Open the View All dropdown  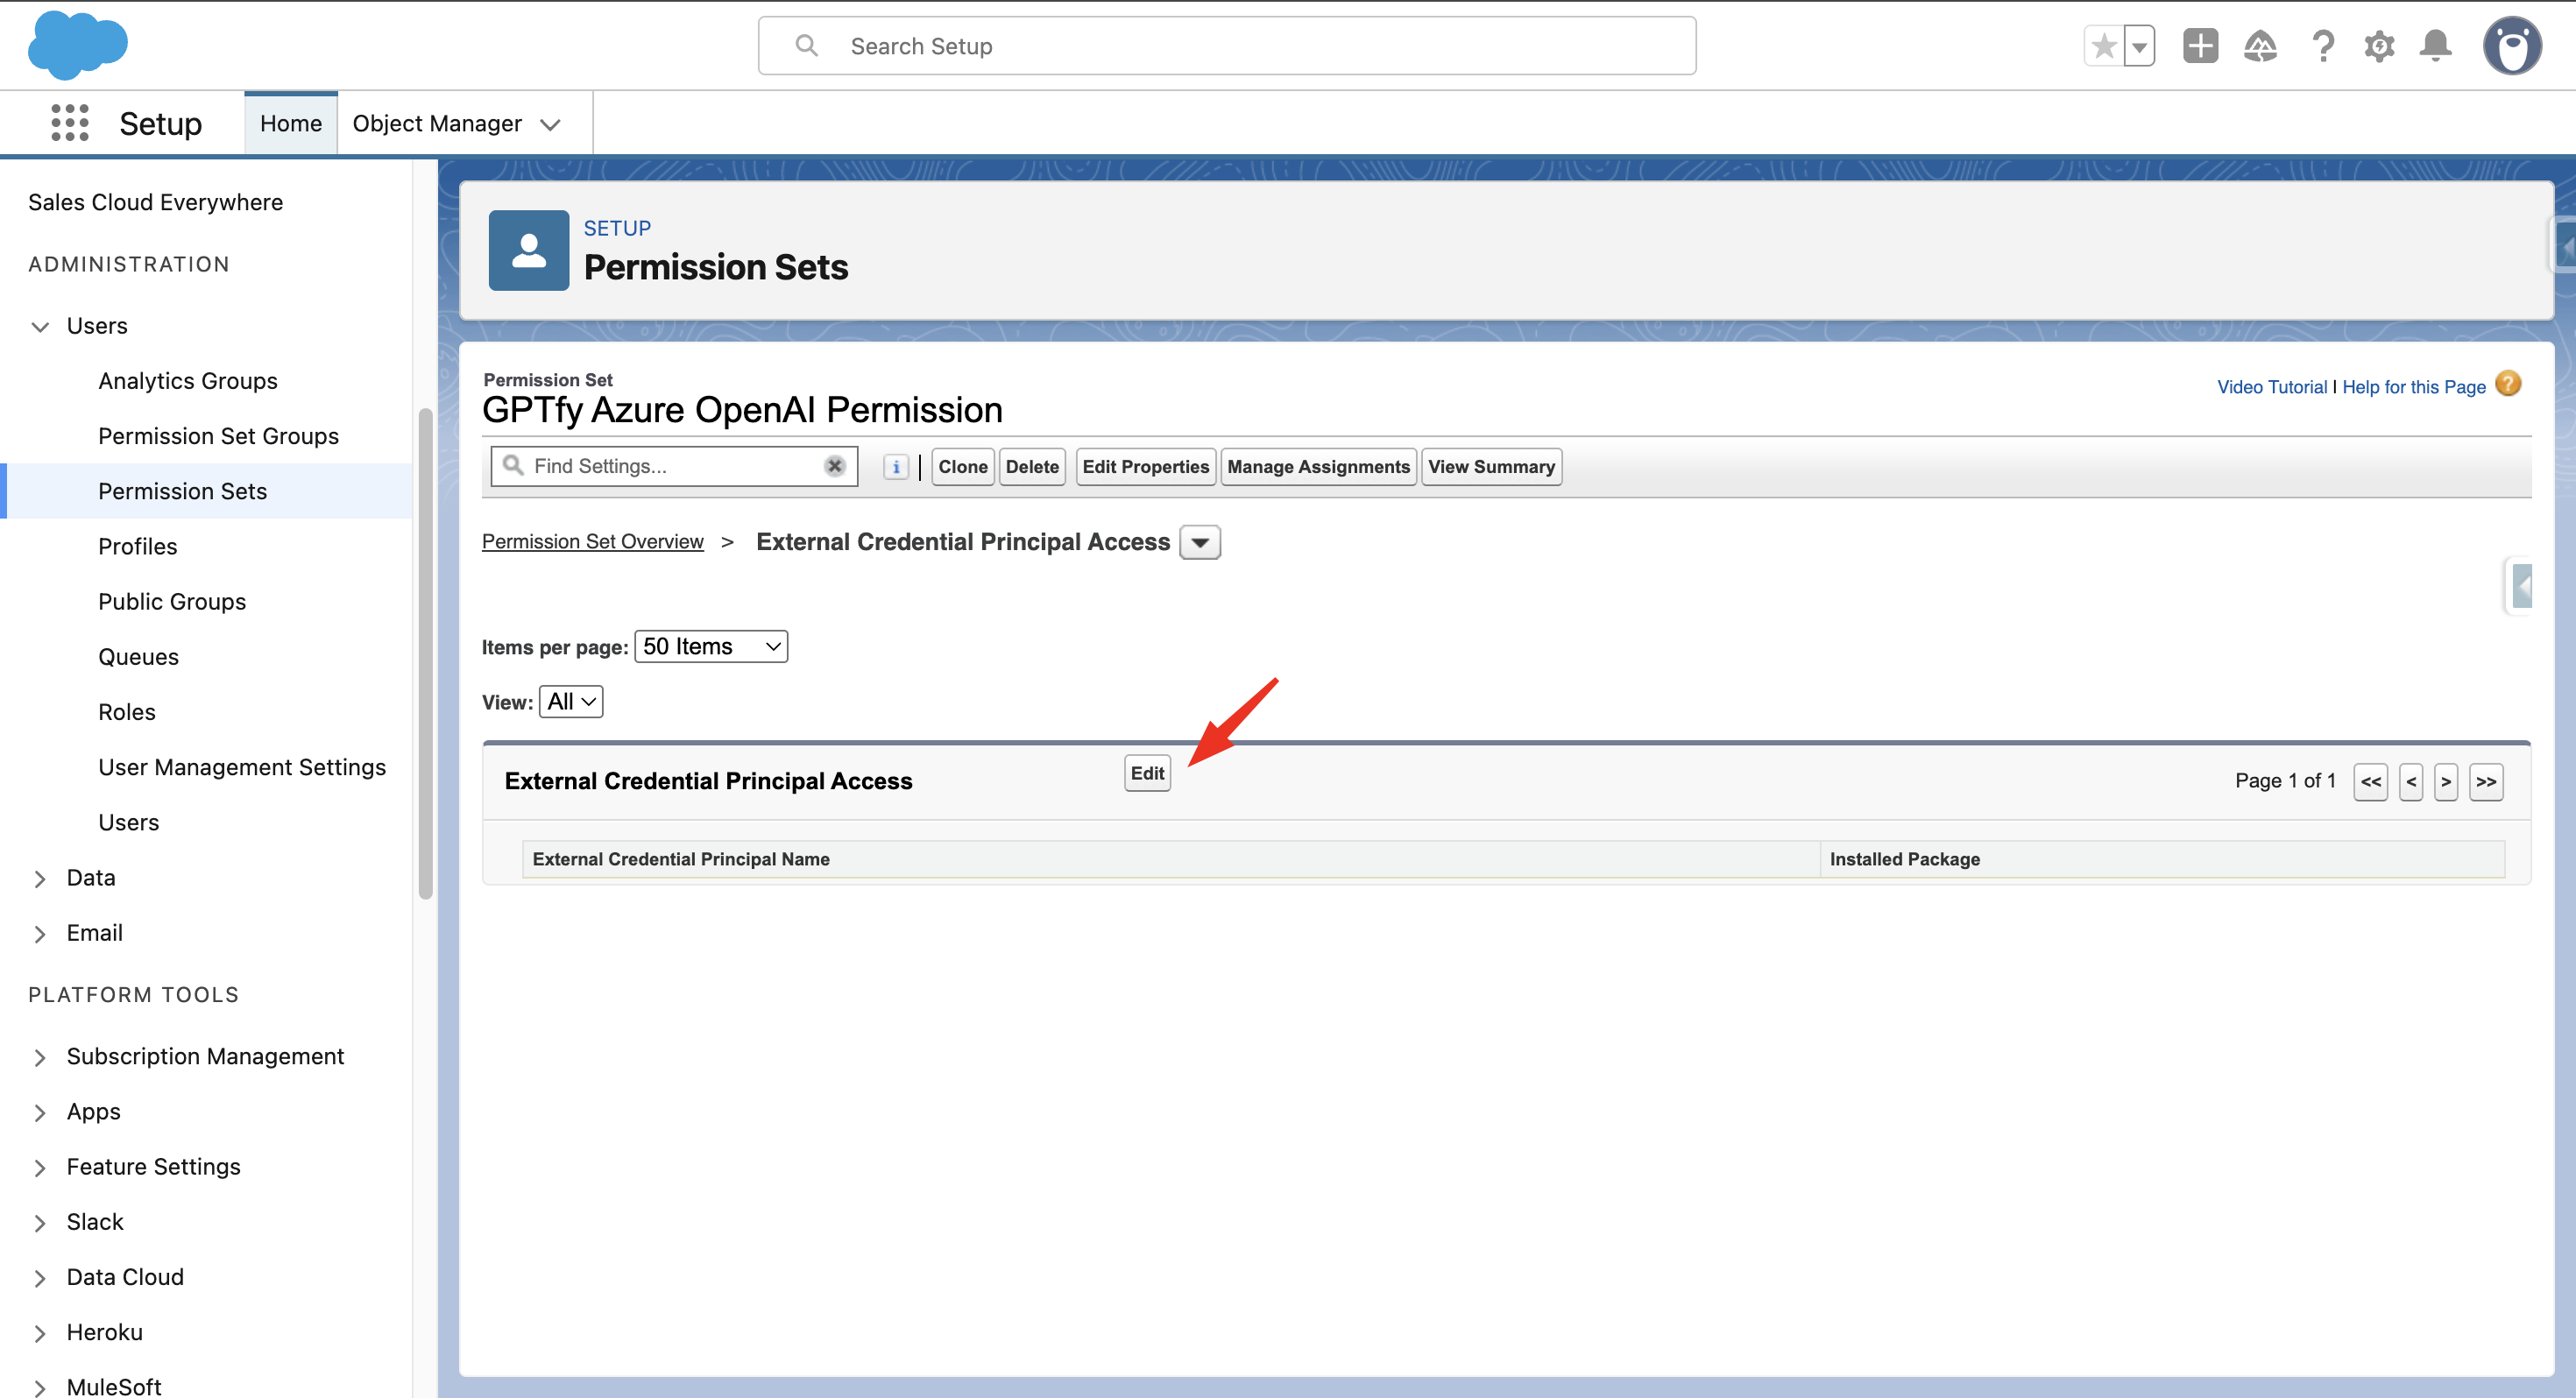click(571, 701)
